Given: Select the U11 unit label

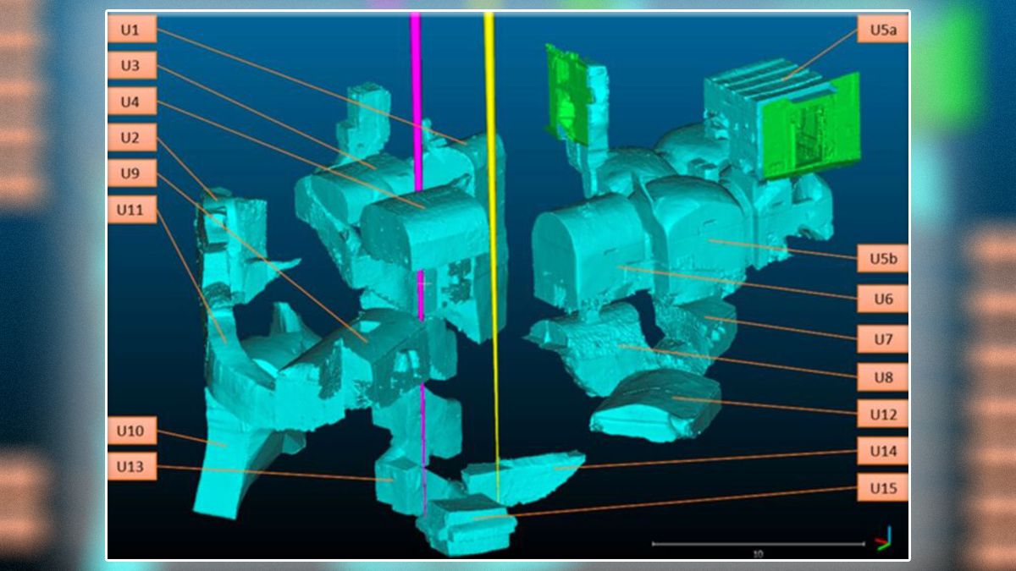Looking at the screenshot, I should pyautogui.click(x=132, y=209).
